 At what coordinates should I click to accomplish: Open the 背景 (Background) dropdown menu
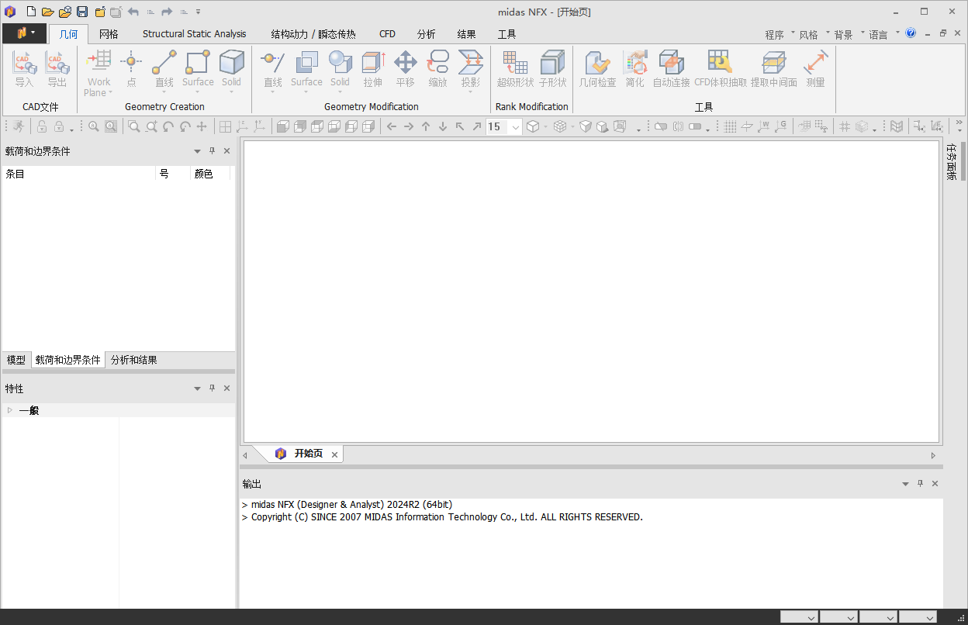[849, 34]
